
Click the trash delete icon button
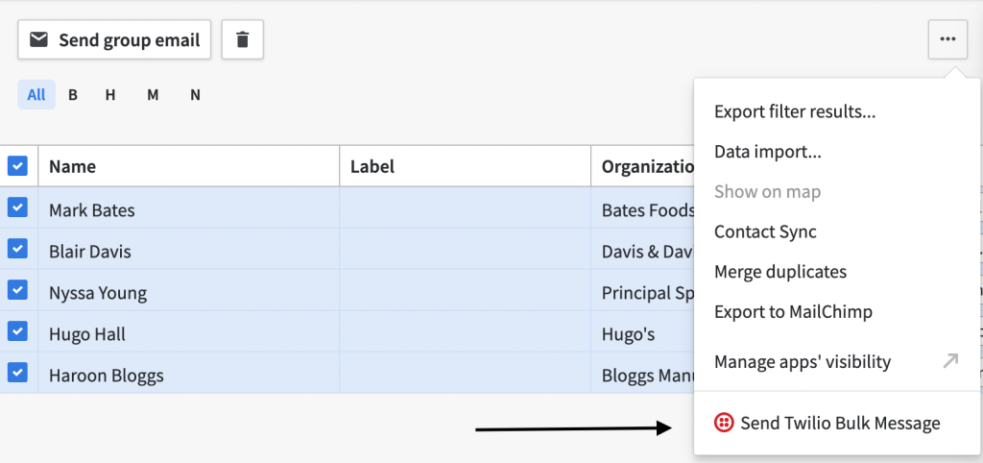(x=242, y=39)
